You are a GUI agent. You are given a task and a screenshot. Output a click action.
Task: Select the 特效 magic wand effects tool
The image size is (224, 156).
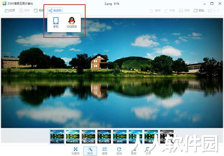click(90, 151)
